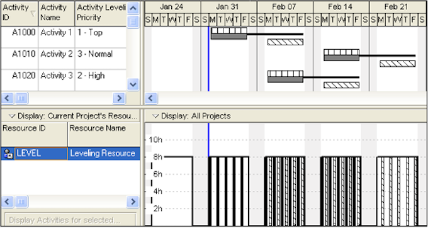The height and width of the screenshot is (228, 428).
Task: Click Activity 1's hatched leveled bar
Action: click(x=285, y=42)
